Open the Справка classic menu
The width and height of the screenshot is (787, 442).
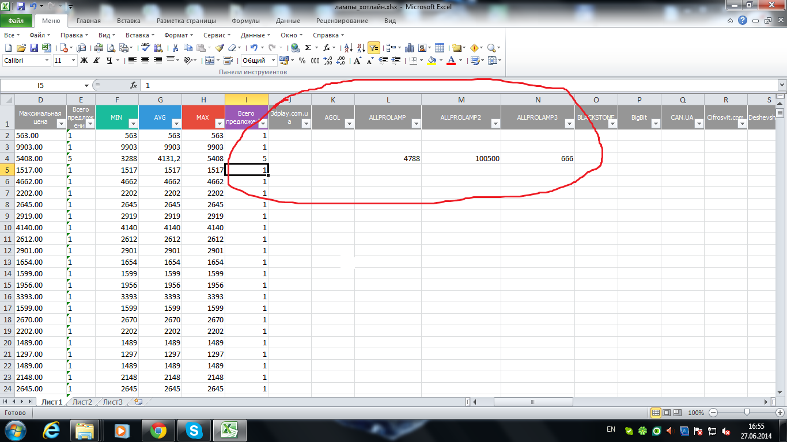(x=328, y=35)
